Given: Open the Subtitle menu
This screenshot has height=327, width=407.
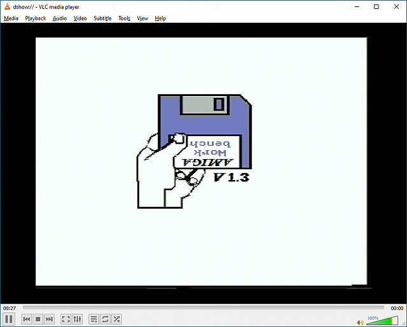Looking at the screenshot, I should pyautogui.click(x=102, y=18).
